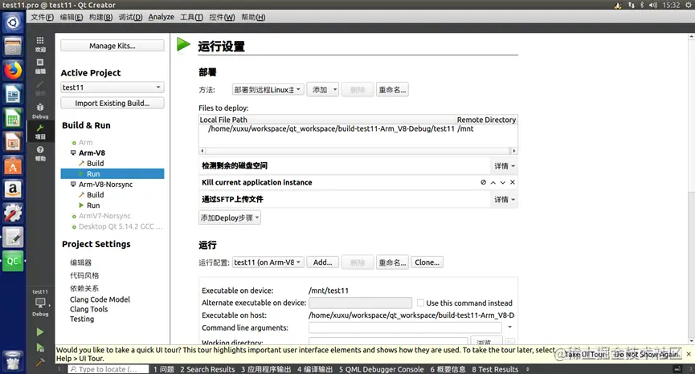Open the 工具(T) menu
The height and width of the screenshot is (374, 695).
point(191,18)
